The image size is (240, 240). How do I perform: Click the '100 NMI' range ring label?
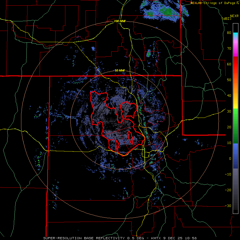120,21
